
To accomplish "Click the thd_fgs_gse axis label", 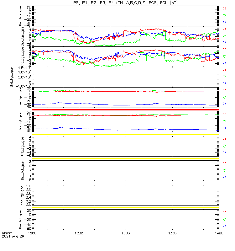I will point(11,77).
